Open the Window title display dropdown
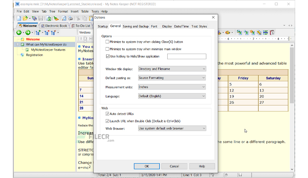 172,69
